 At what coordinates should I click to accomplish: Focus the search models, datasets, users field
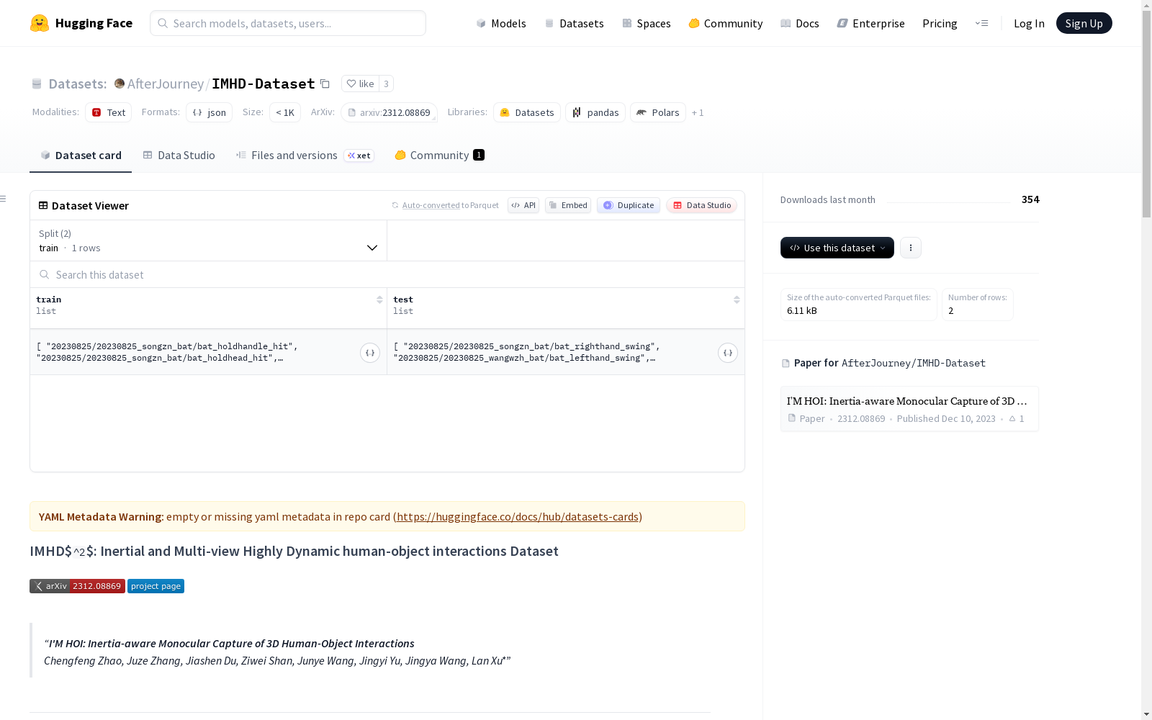point(288,23)
